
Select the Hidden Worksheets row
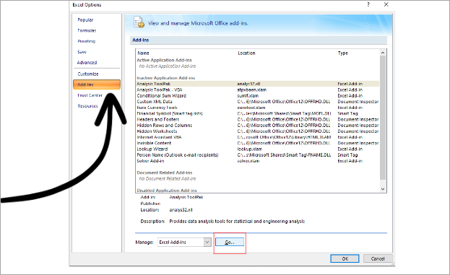click(258, 131)
